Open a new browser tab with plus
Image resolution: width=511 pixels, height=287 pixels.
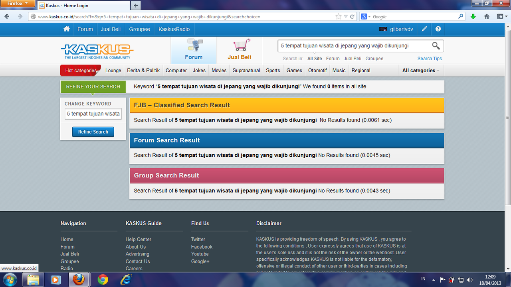pos(136,6)
